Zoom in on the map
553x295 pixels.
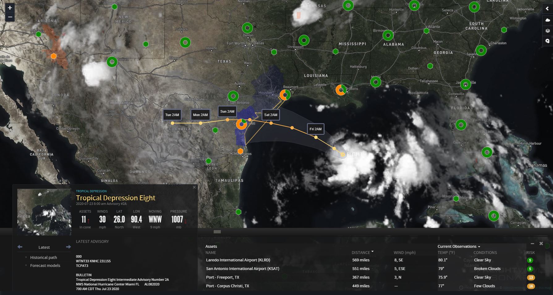10,8
